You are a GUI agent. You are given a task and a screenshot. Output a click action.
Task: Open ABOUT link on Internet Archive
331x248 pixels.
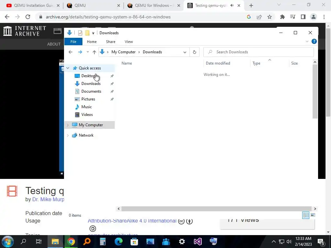[x=54, y=44]
